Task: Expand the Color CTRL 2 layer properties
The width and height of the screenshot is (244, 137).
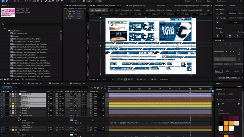Action: pyautogui.click(x=11, y=94)
